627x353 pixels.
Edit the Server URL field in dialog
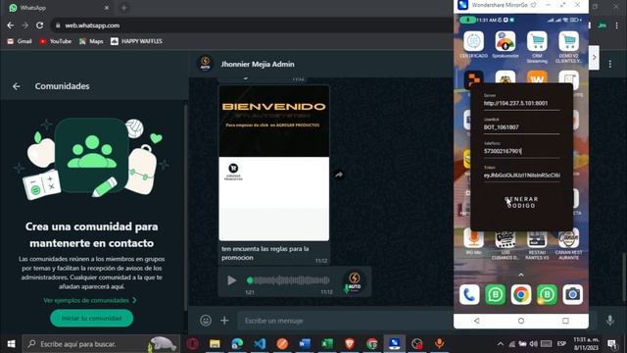click(521, 103)
